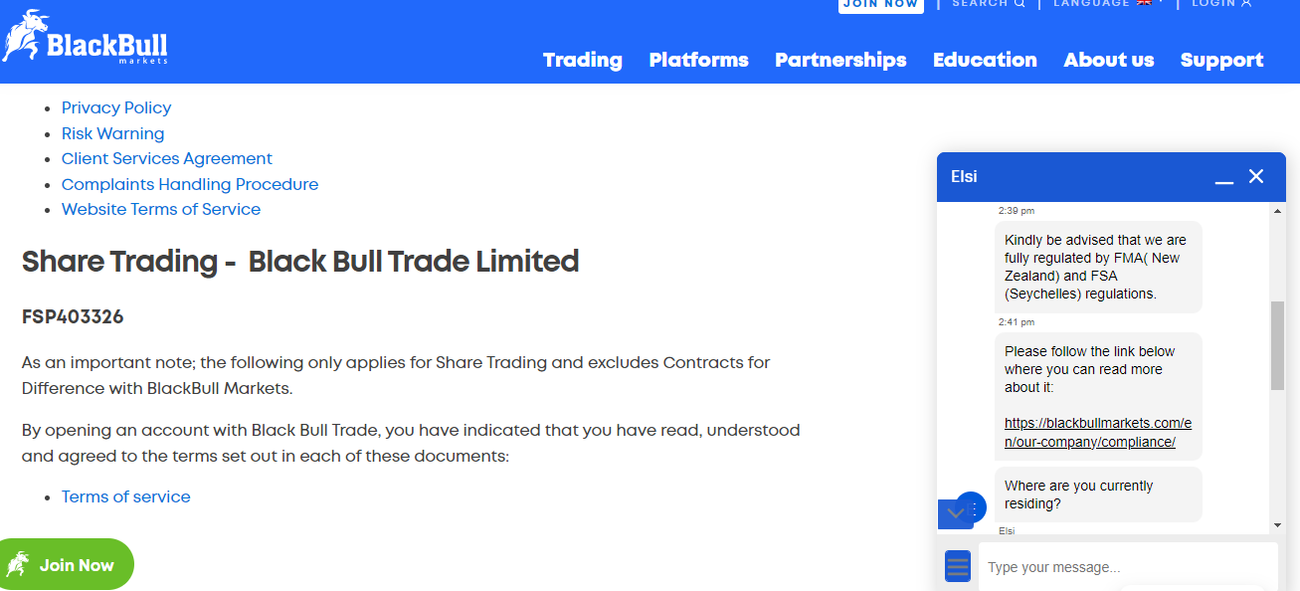Open the Privacy Policy link

tap(116, 107)
